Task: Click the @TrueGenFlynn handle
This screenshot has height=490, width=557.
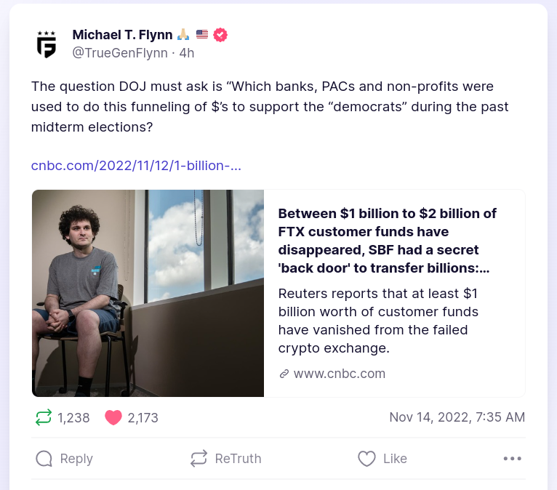Action: click(121, 53)
